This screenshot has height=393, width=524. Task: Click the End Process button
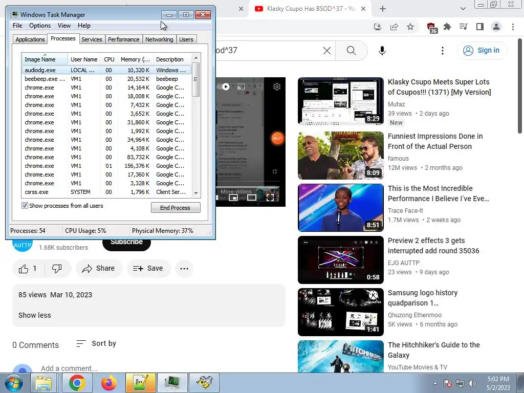(x=176, y=208)
